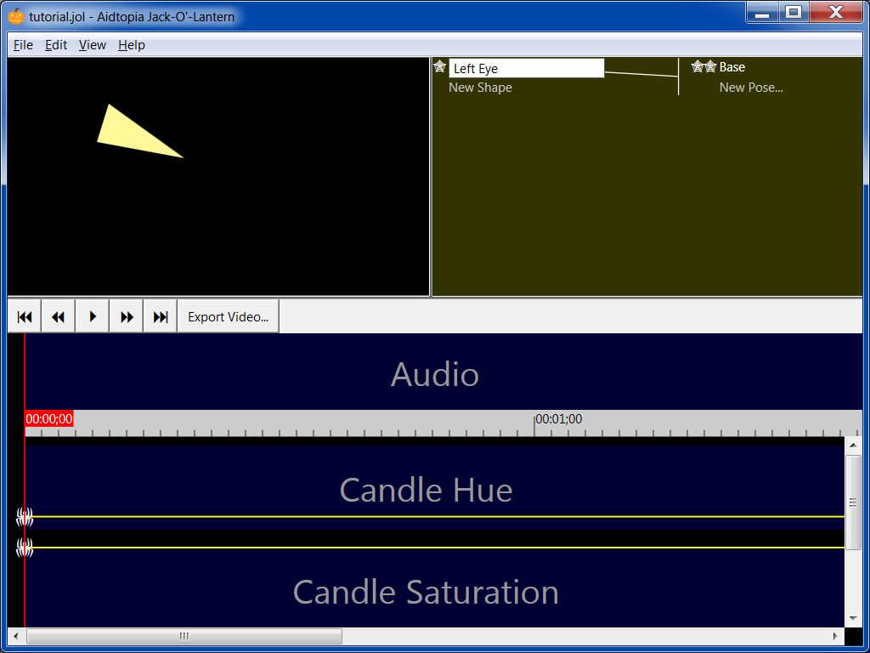Click the play button
This screenshot has height=653, width=870.
[x=92, y=316]
